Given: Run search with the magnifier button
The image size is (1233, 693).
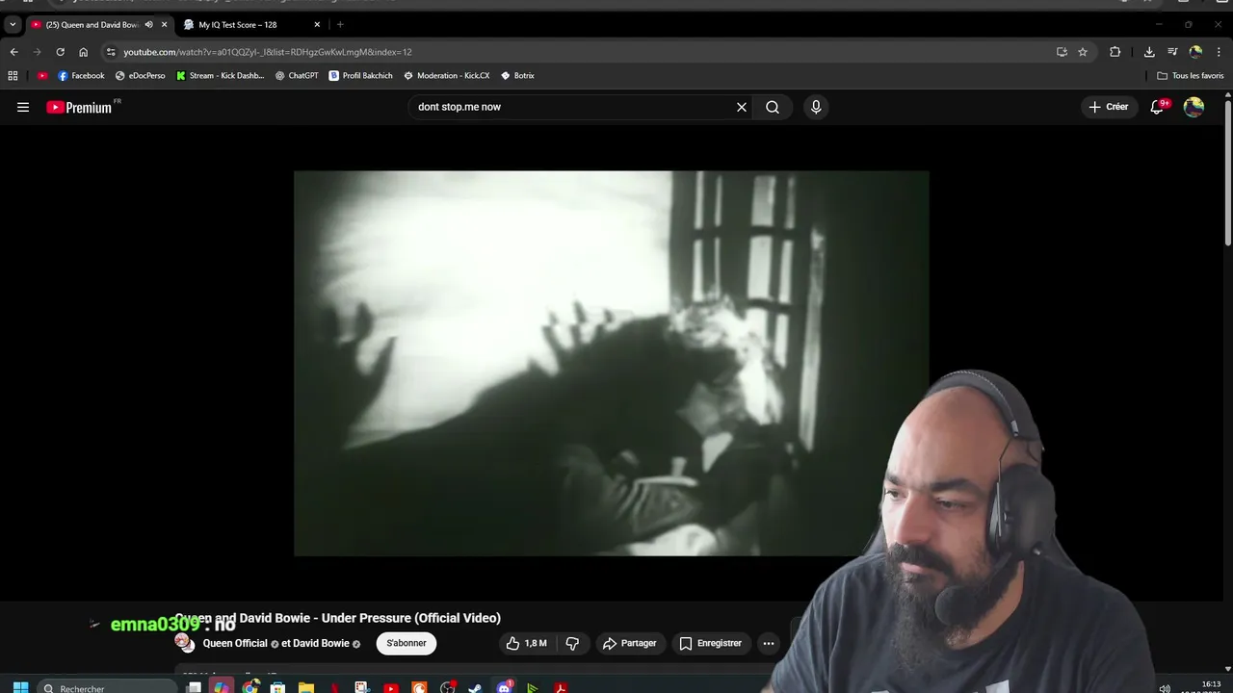Looking at the screenshot, I should click(773, 107).
